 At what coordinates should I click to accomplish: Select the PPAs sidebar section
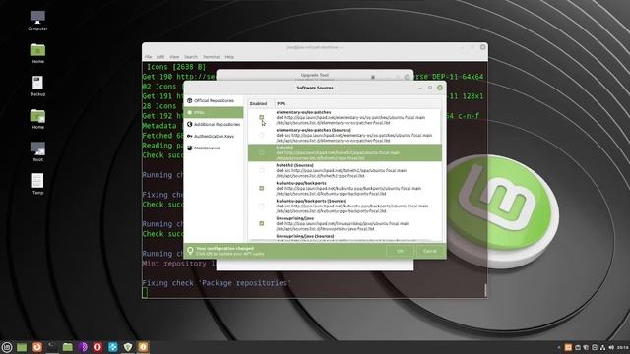pos(214,112)
